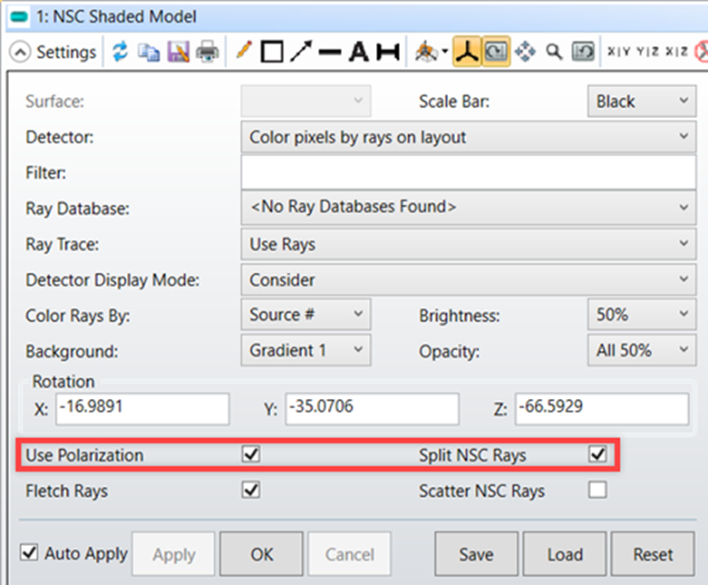Disable the Use Polarization checkbox
This screenshot has height=585, width=708.
click(x=251, y=454)
